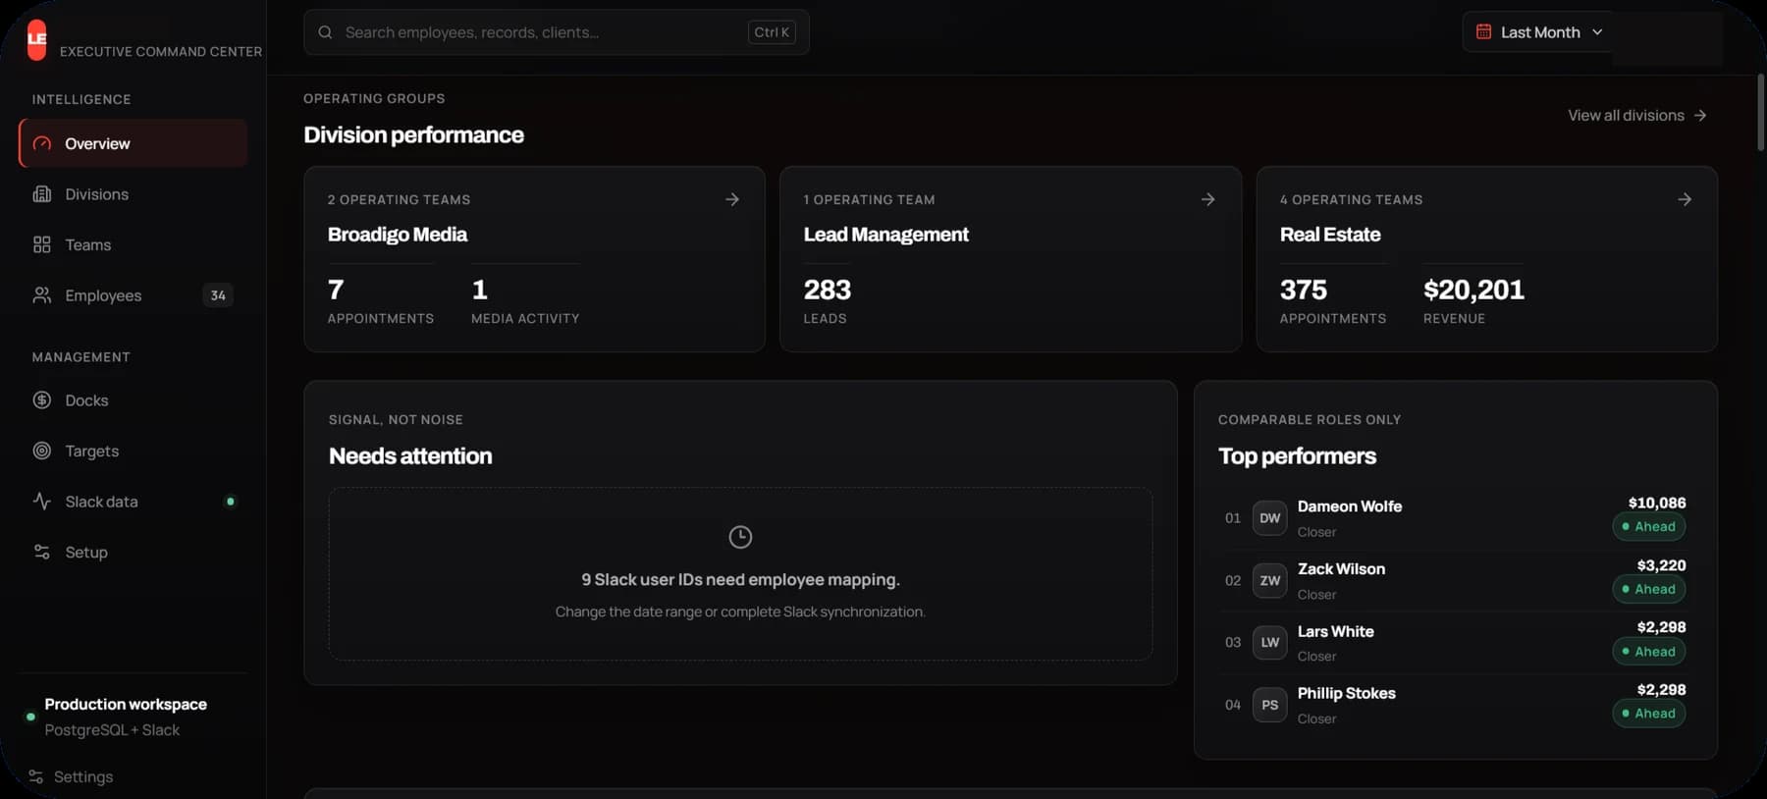Select the Targets bullseye icon
Image resolution: width=1767 pixels, height=799 pixels.
[42, 451]
